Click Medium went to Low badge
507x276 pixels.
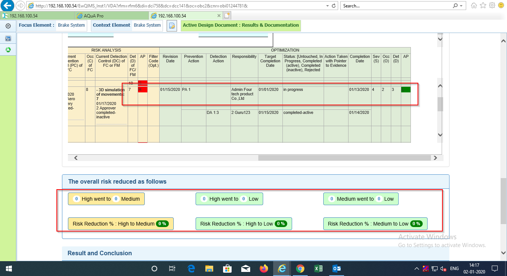361,199
